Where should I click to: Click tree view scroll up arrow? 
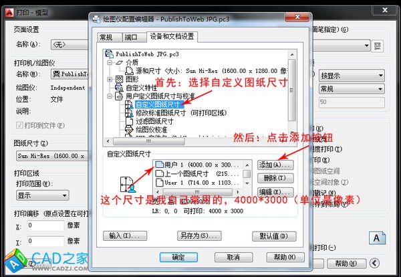(x=292, y=54)
